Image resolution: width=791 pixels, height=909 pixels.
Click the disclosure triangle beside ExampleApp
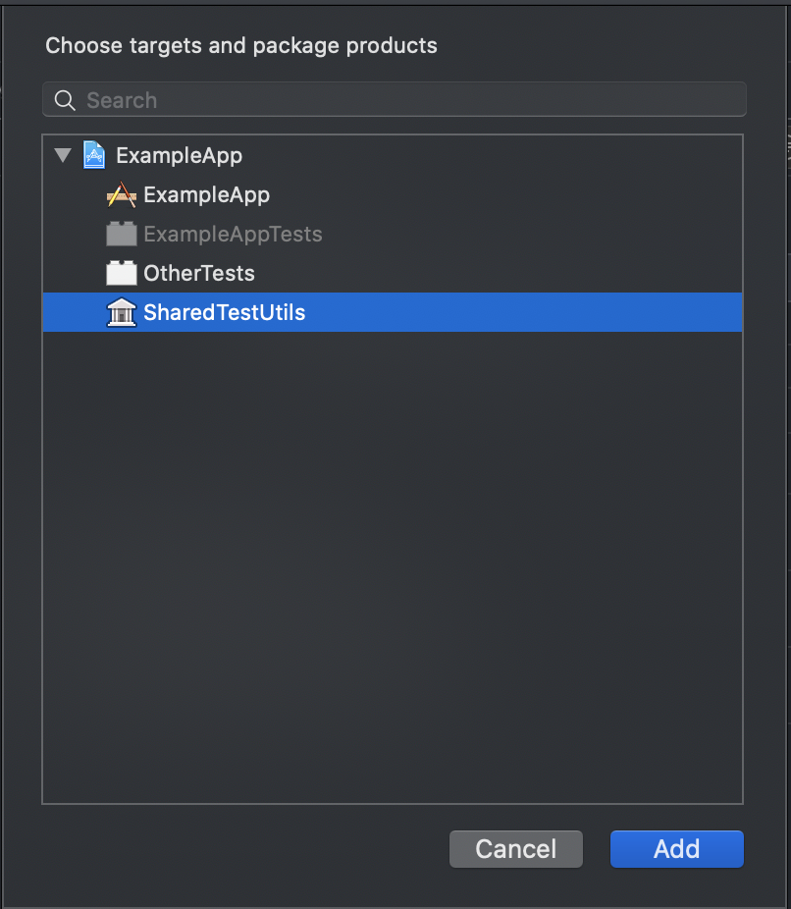(x=62, y=154)
